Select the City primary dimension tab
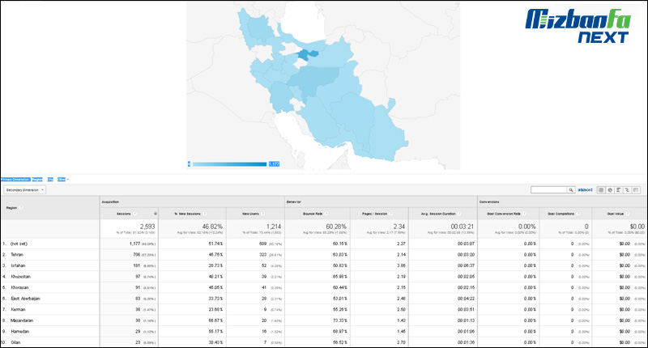The width and height of the screenshot is (648, 348). 50,179
